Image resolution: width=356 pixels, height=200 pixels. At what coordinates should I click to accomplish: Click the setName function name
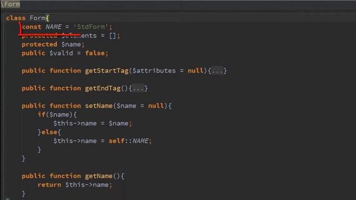coord(99,106)
